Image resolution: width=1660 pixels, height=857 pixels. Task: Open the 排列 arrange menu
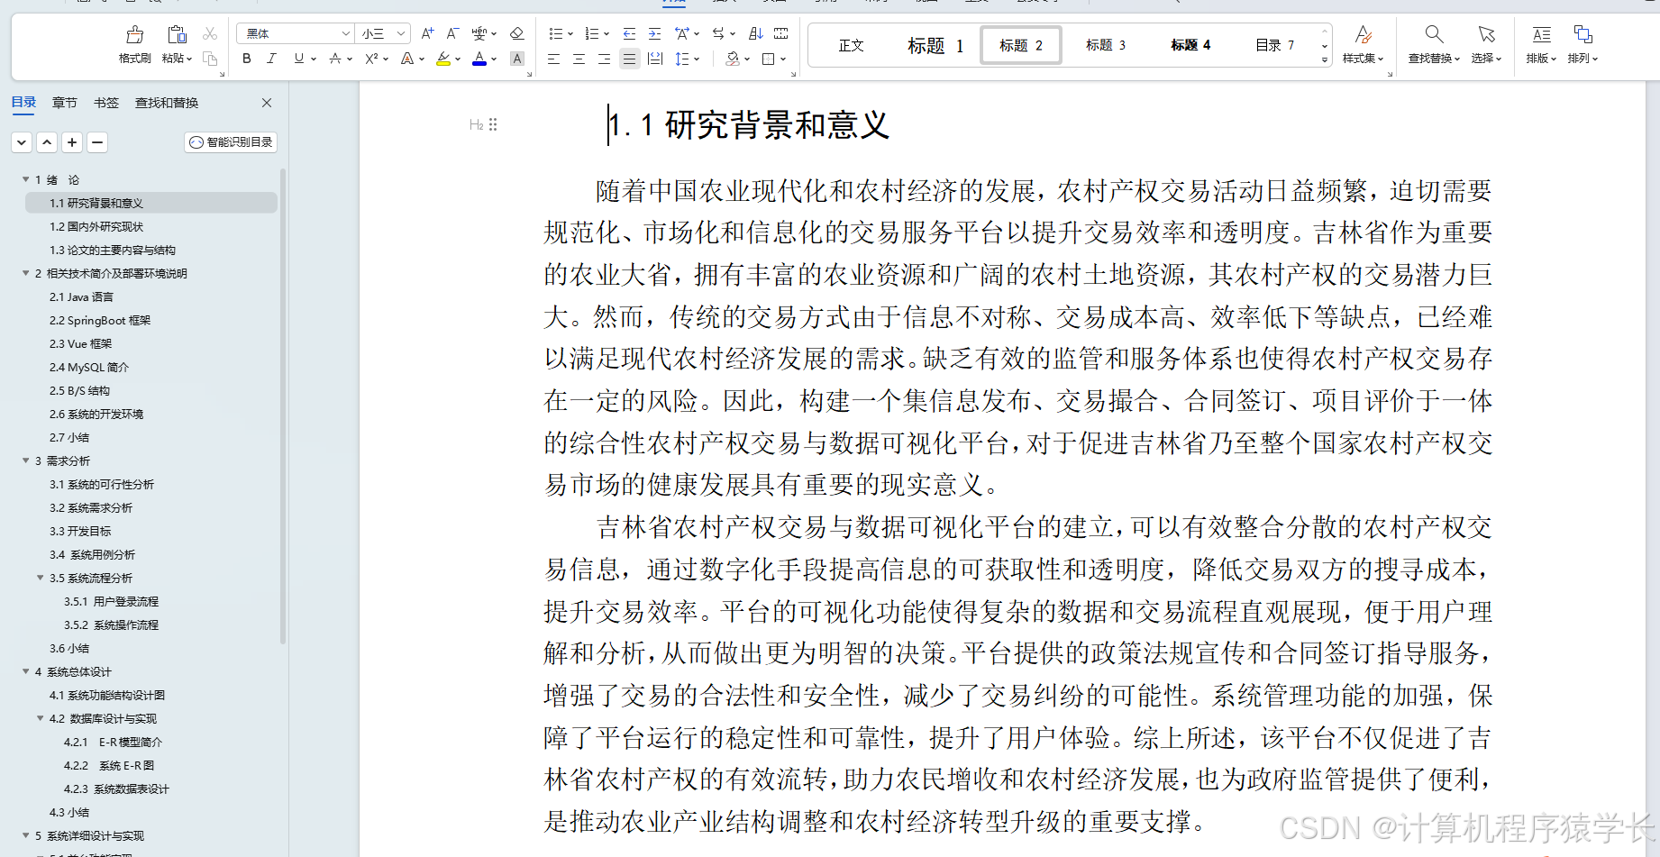(x=1582, y=44)
